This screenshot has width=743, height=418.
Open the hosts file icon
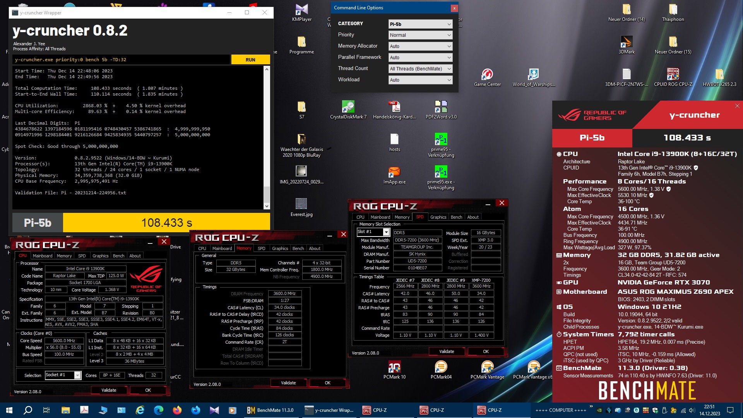[394, 142]
